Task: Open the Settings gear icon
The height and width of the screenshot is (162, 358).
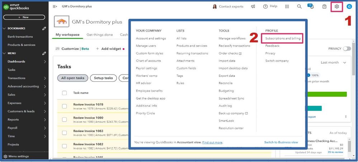Action: pos(337,6)
